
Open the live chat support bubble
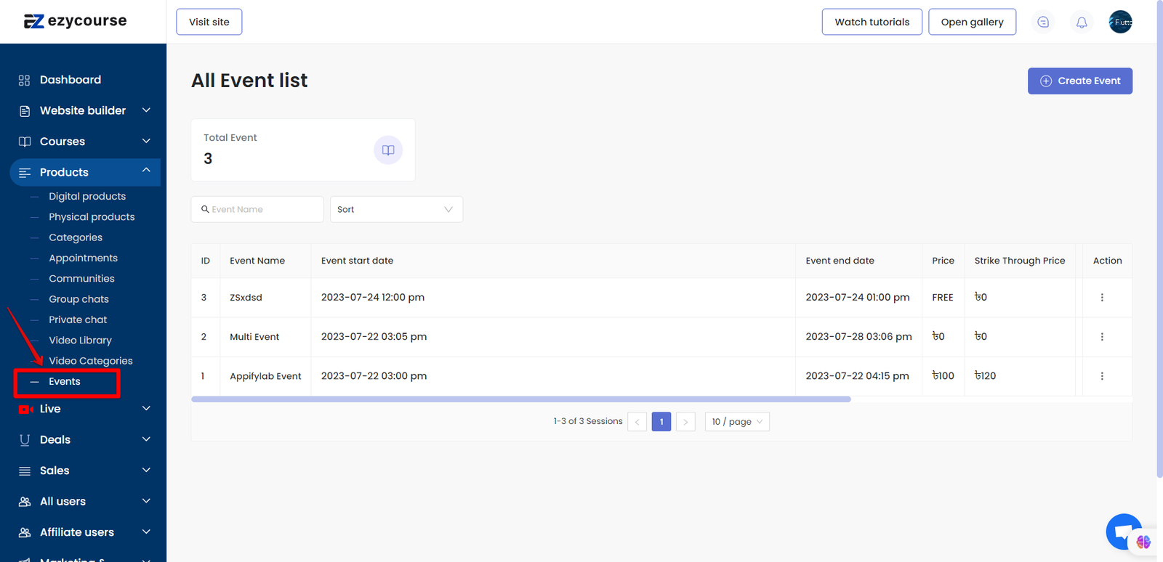(1124, 532)
